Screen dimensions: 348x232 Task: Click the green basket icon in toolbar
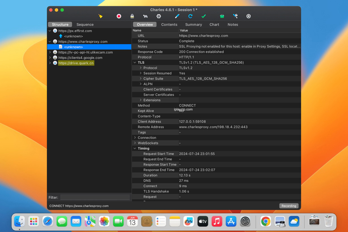click(222, 16)
